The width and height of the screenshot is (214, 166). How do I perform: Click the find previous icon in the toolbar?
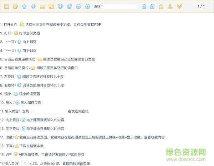point(144,6)
